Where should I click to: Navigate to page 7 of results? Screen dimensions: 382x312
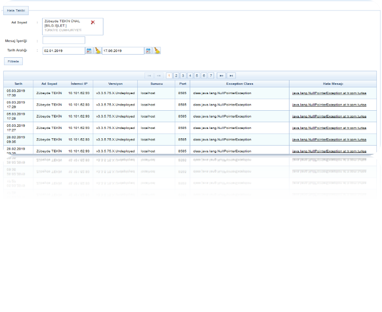click(211, 76)
